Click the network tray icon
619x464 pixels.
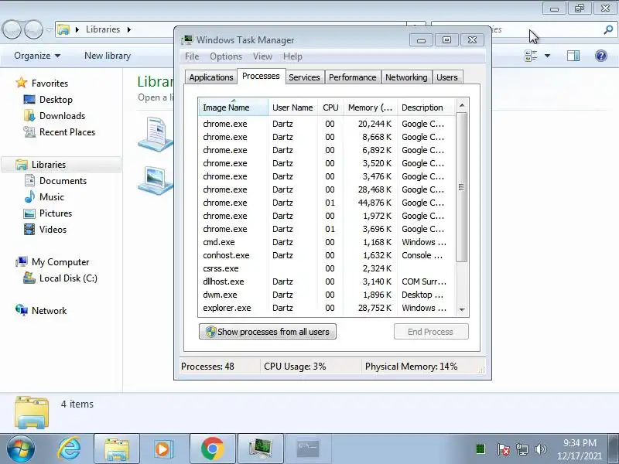coord(522,449)
